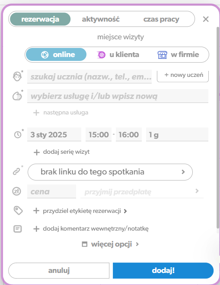Click the internal comment note icon

(x=18, y=229)
